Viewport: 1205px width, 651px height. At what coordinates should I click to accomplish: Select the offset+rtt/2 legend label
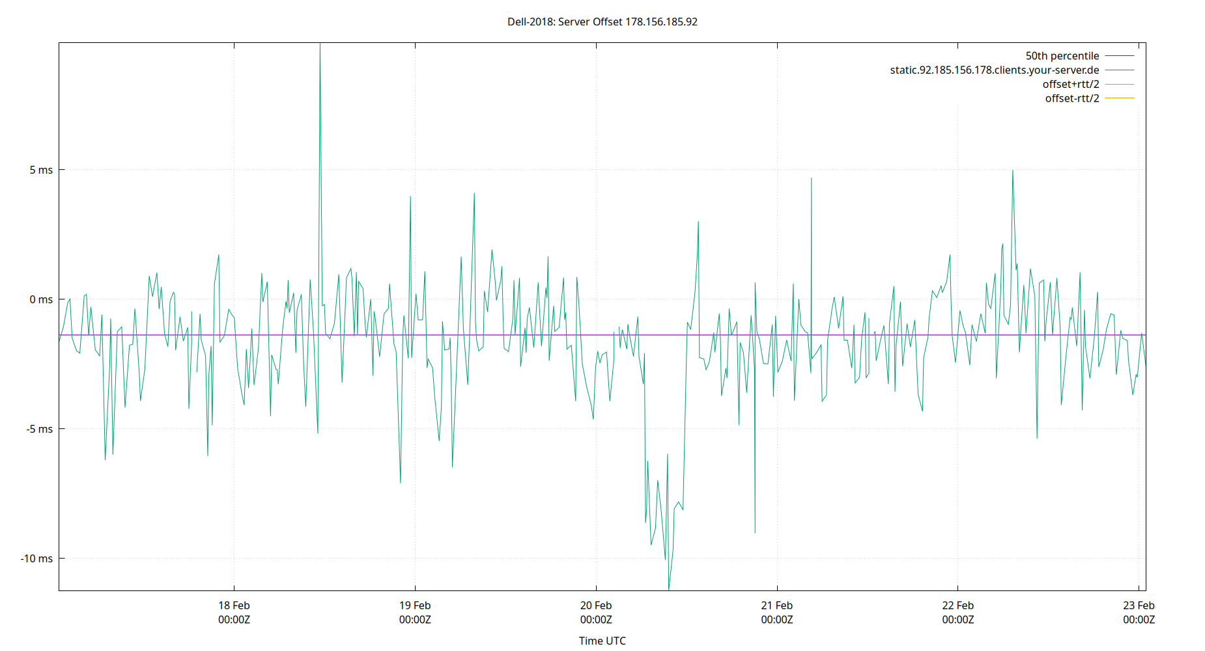click(1071, 84)
